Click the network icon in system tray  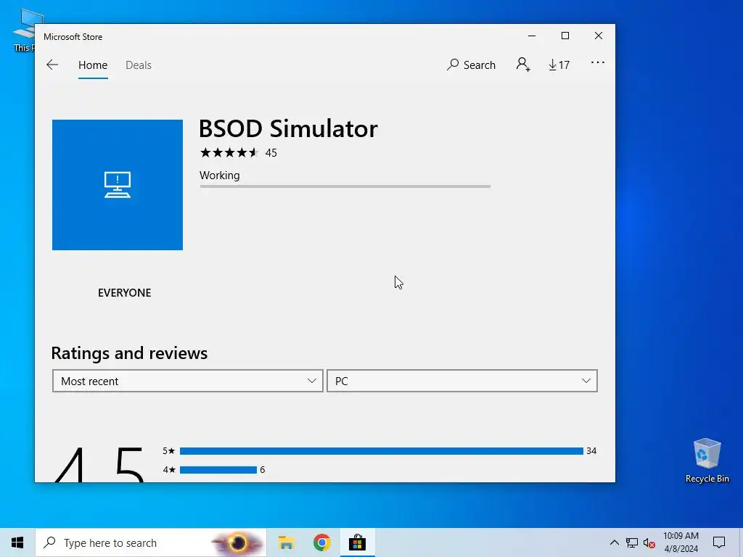[632, 542]
